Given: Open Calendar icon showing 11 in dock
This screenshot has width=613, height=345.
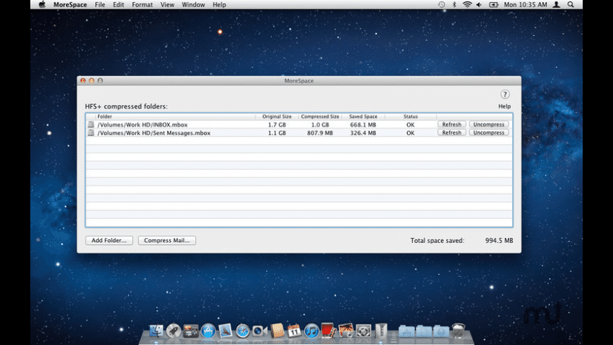Looking at the screenshot, I should point(294,331).
